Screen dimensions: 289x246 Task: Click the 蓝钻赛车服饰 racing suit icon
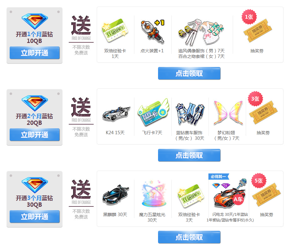pyautogui.click(x=190, y=114)
